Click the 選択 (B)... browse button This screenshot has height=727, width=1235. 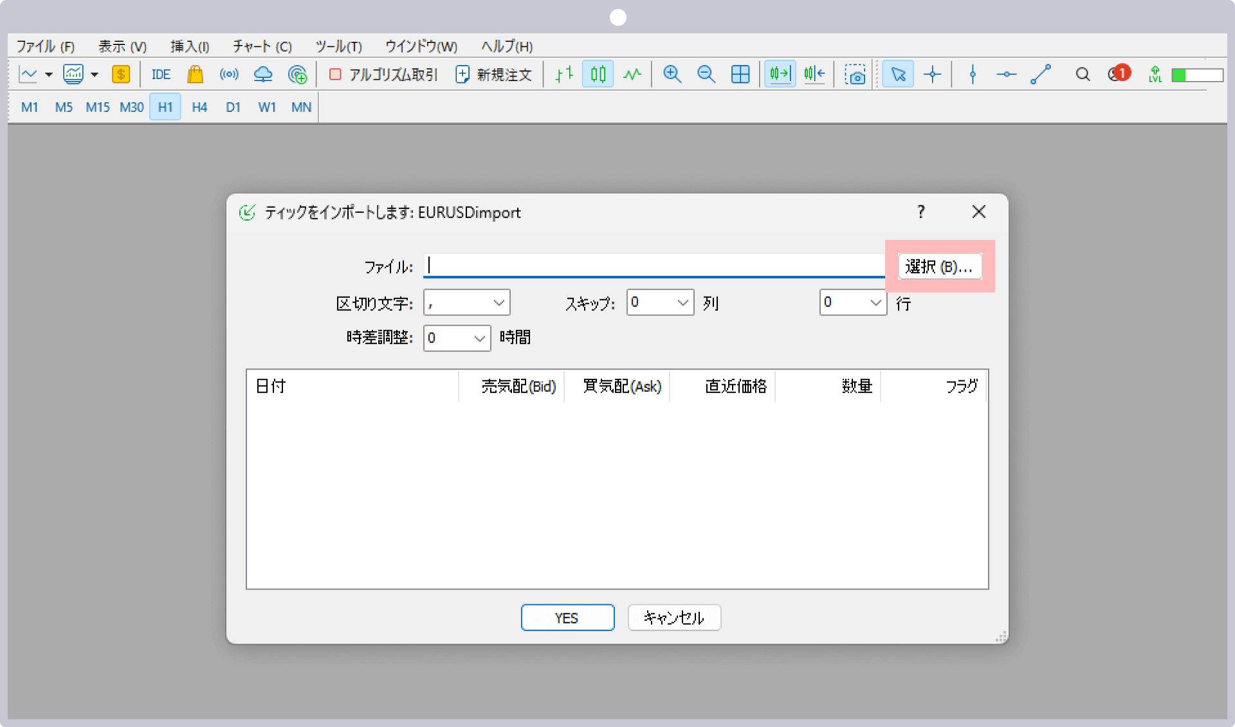coord(940,266)
